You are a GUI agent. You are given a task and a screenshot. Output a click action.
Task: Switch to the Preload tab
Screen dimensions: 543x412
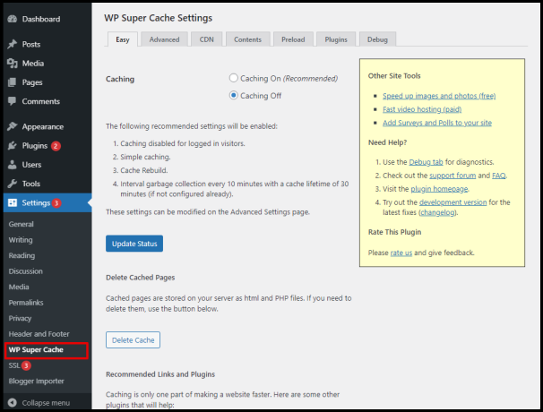[x=293, y=39]
